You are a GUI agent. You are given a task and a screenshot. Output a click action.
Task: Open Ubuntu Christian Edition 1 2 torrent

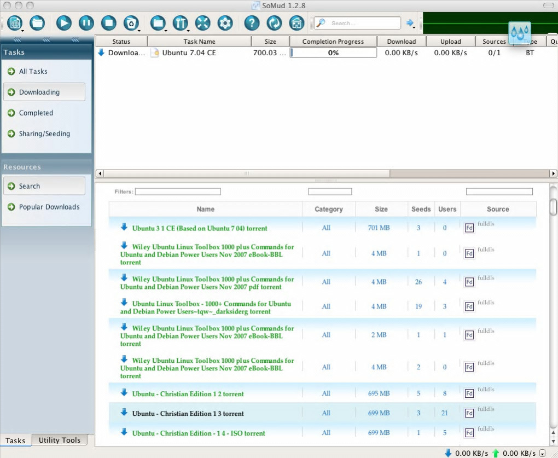(x=188, y=393)
